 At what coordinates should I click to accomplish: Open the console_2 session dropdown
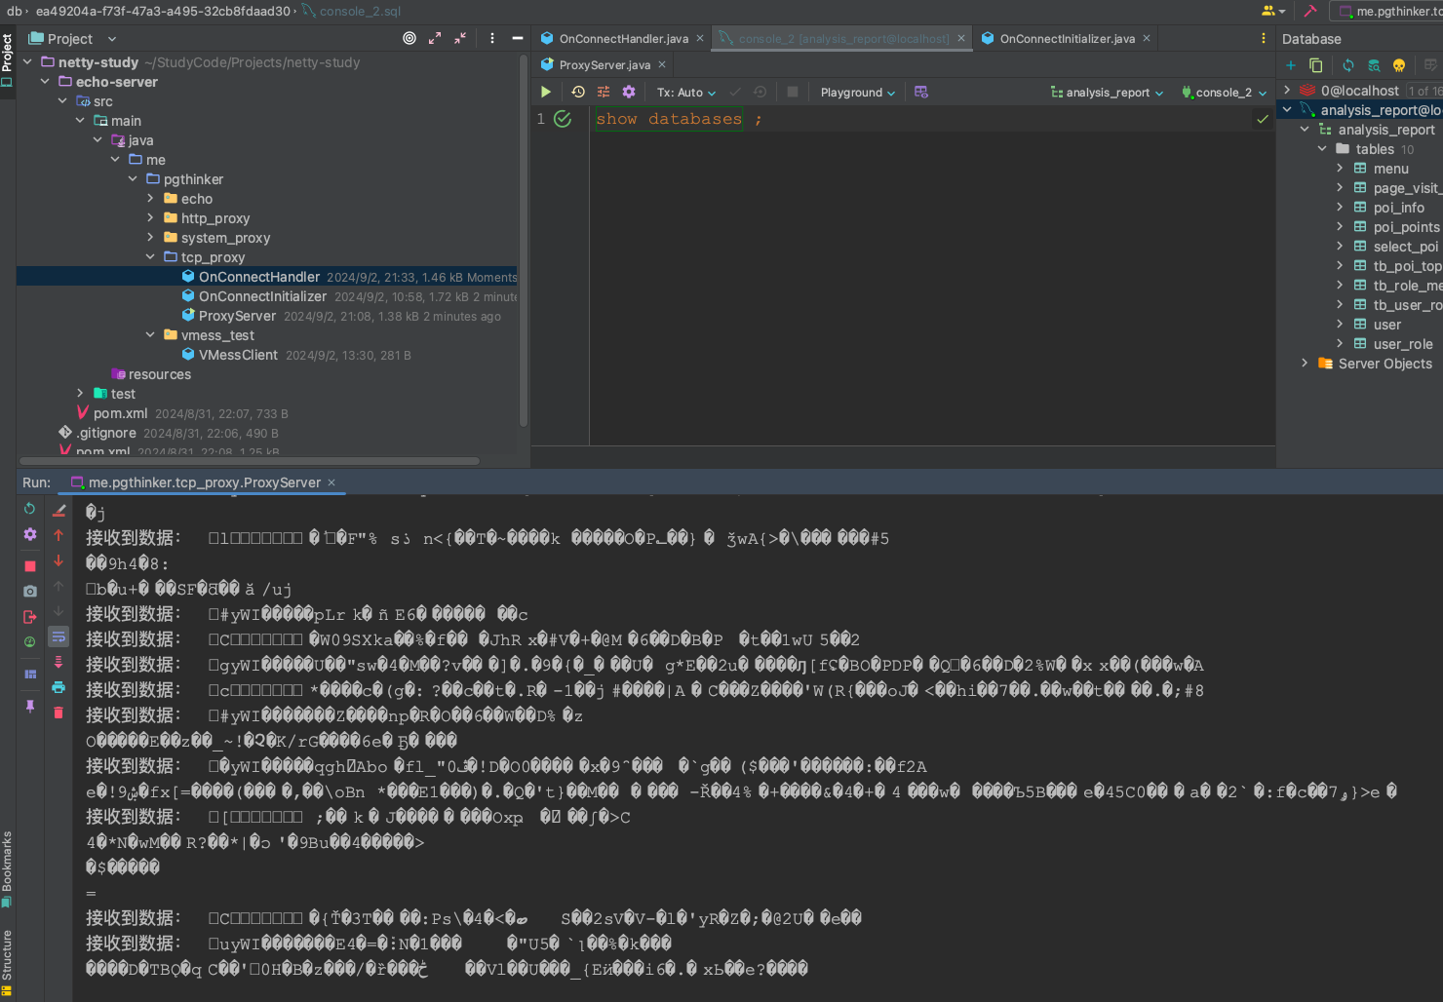pos(1225,93)
